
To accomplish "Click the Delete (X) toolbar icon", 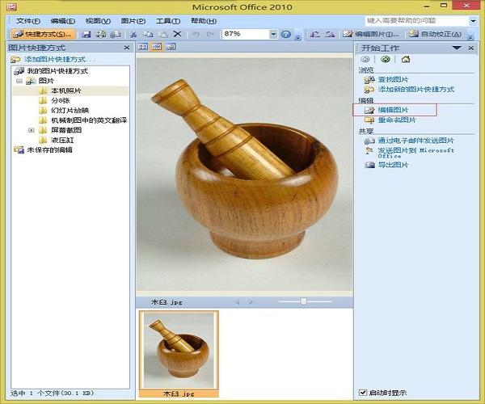I will (x=177, y=34).
